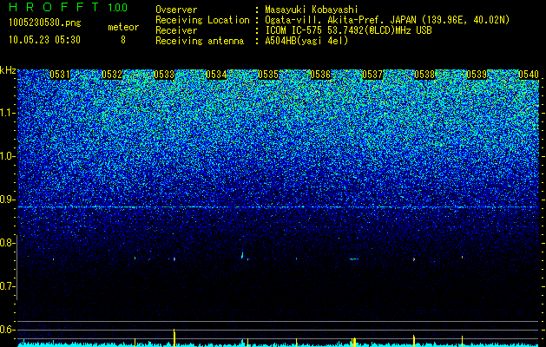The height and width of the screenshot is (347, 546).
Task: Click receiver text ICOM IC-575 53.7492 MHz USB
Action: [x=348, y=30]
